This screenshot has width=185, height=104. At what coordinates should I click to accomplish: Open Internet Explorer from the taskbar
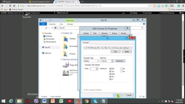(x=11, y=101)
